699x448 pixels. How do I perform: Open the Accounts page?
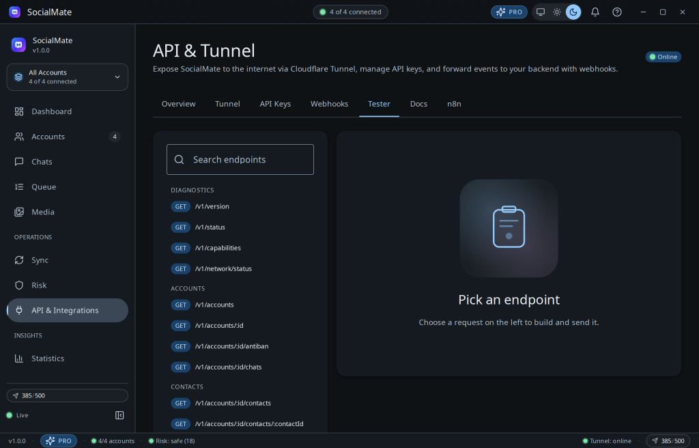(68, 137)
